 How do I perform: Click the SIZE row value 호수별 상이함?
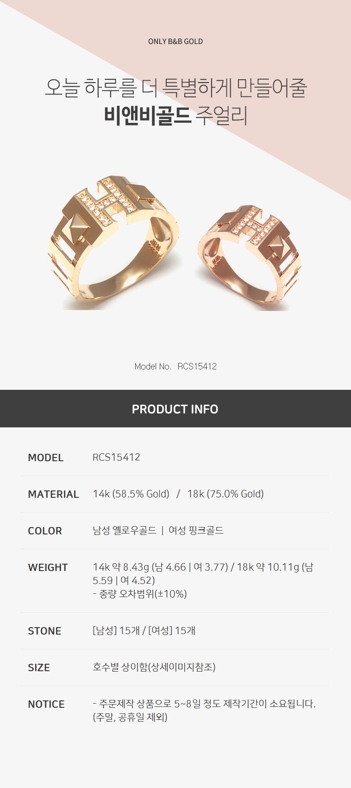coord(154,667)
